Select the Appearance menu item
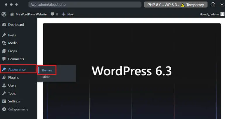The image size is (225, 119). pos(18,69)
